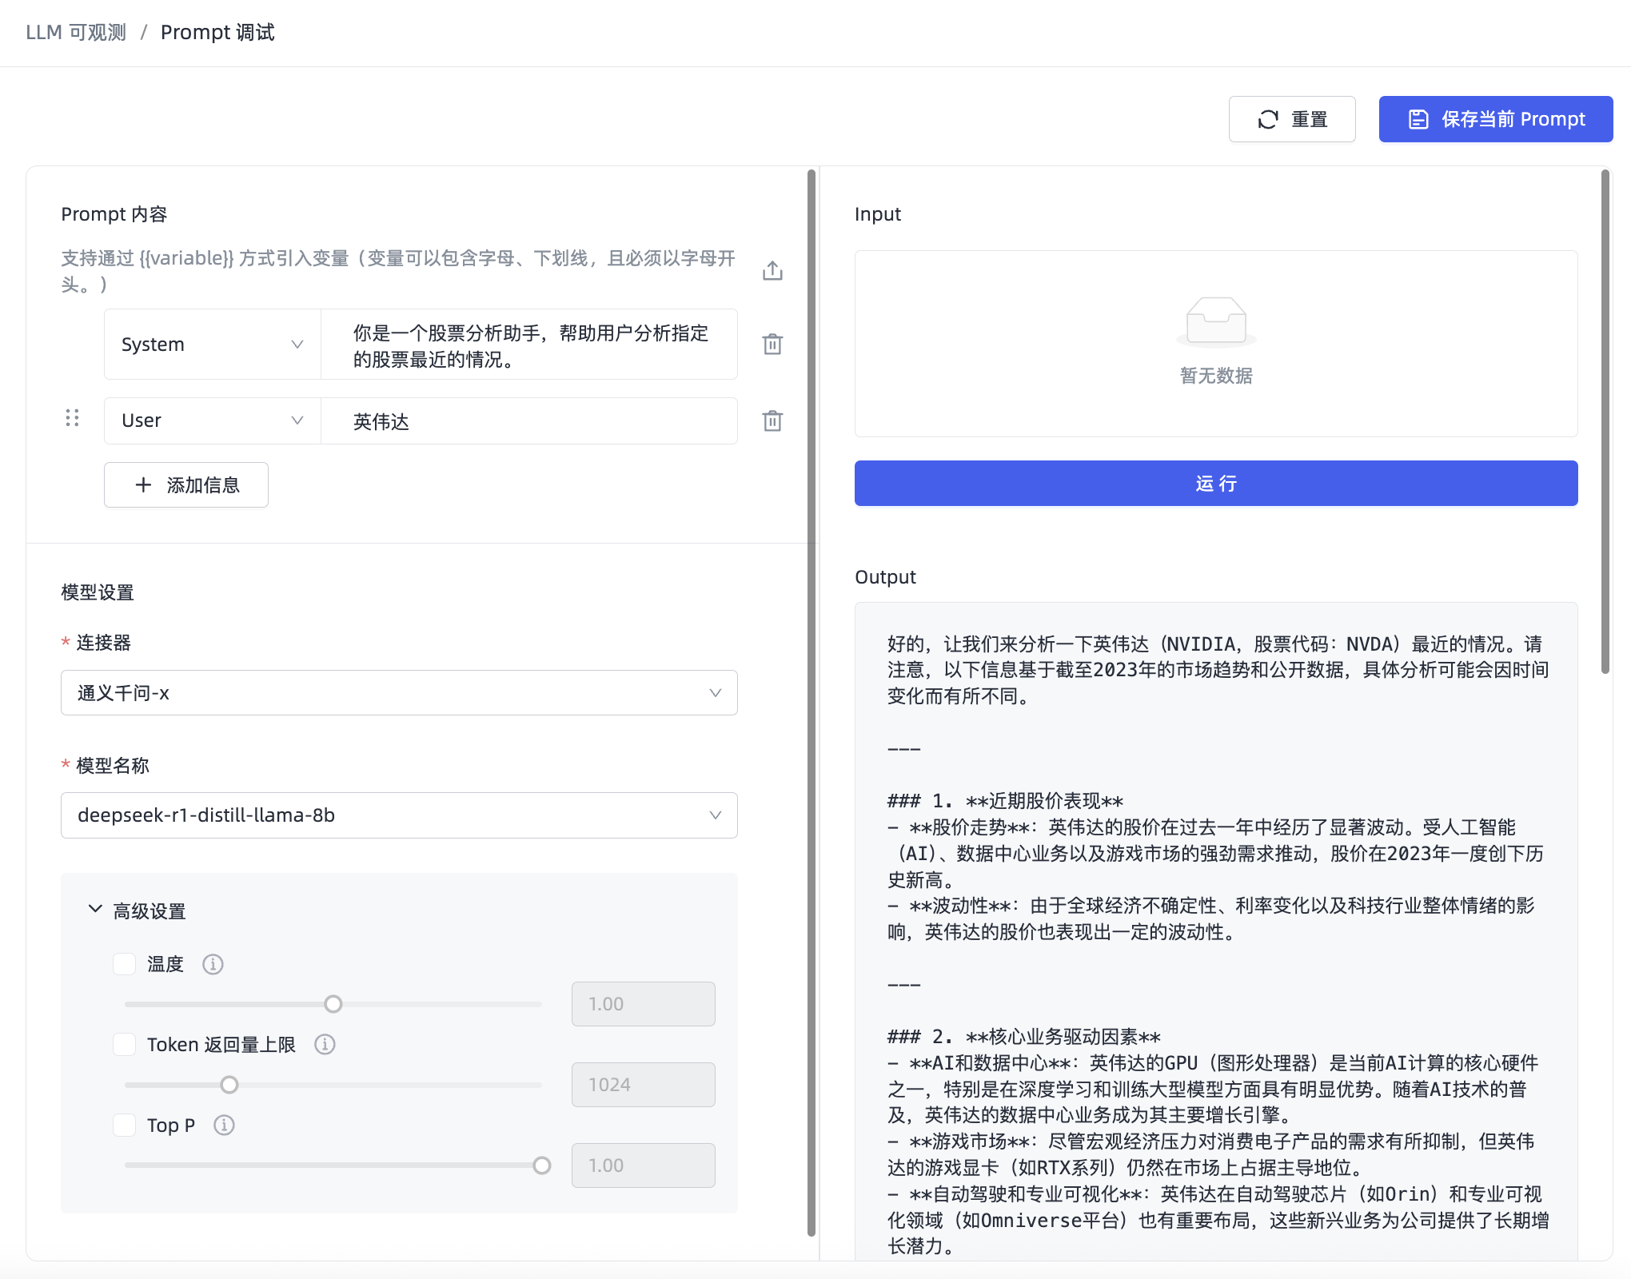The width and height of the screenshot is (1631, 1279).
Task: Click the 重置 button
Action: pyautogui.click(x=1292, y=119)
